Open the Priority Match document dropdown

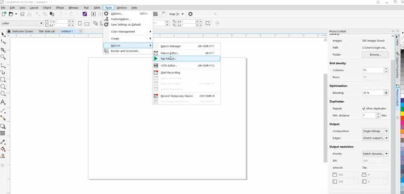pos(375,154)
